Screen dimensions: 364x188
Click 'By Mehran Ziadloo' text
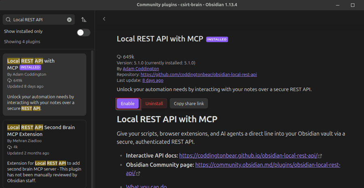tap(24, 141)
